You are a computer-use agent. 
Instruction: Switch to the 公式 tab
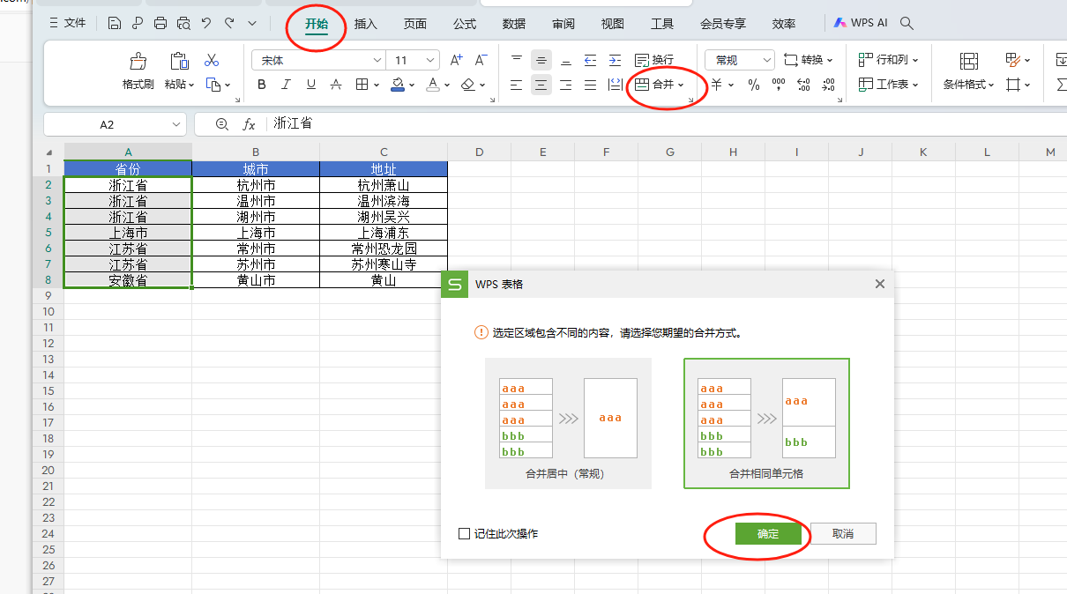point(465,24)
